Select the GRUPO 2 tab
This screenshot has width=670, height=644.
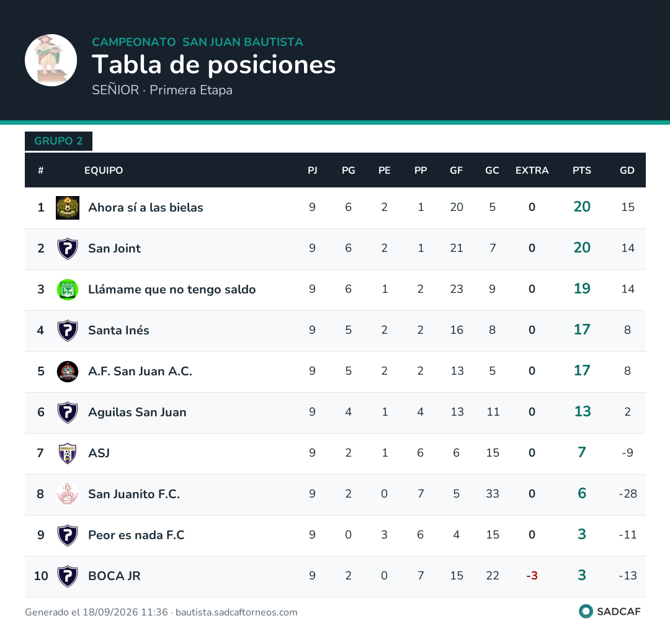point(58,141)
